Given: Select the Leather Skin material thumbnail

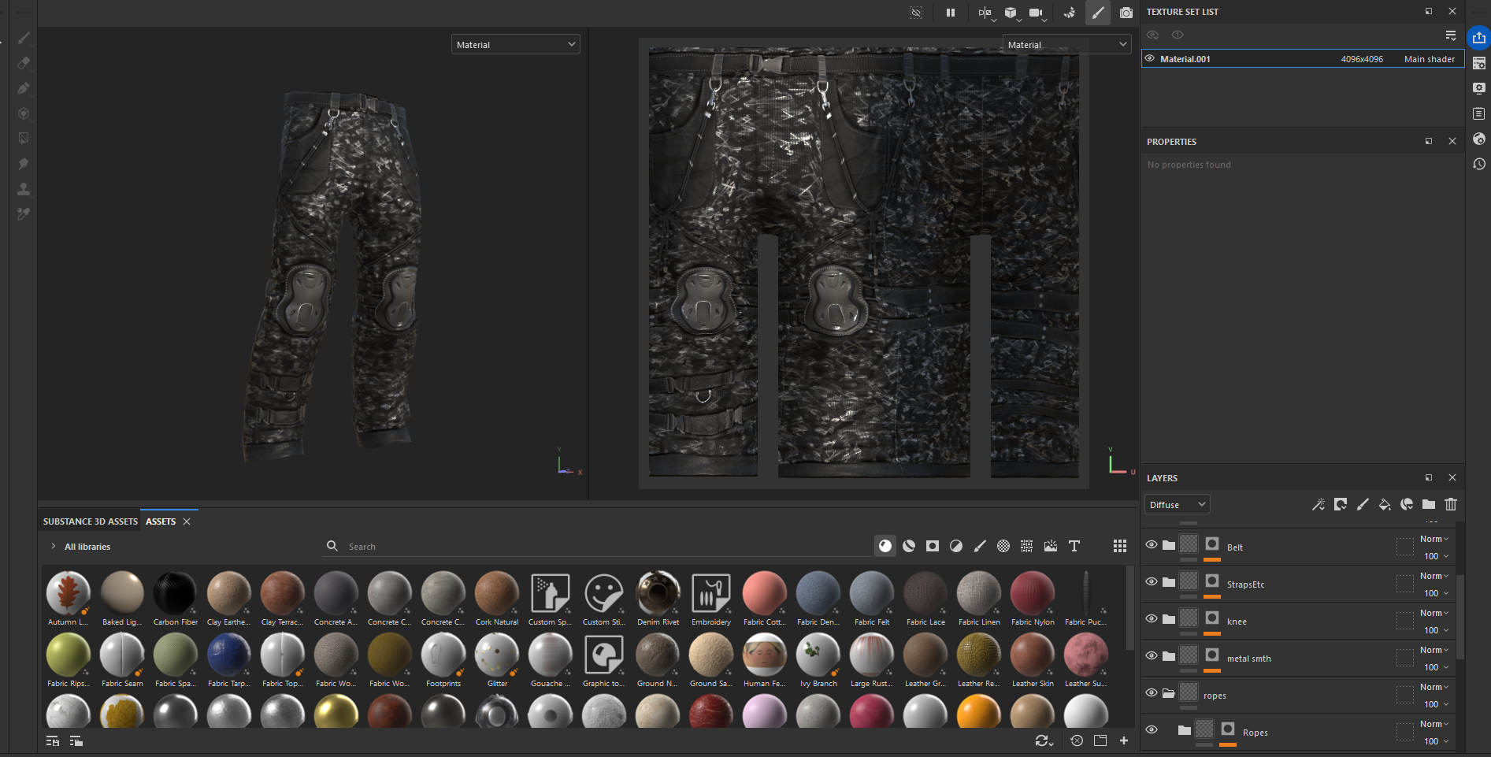Looking at the screenshot, I should (x=1033, y=655).
